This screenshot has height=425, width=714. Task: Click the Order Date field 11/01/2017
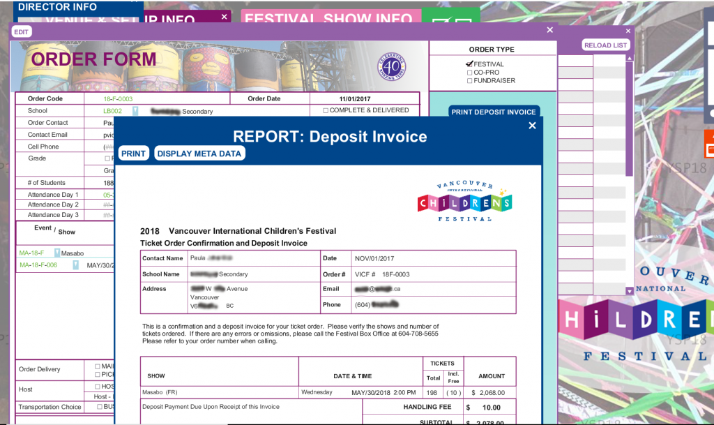355,99
